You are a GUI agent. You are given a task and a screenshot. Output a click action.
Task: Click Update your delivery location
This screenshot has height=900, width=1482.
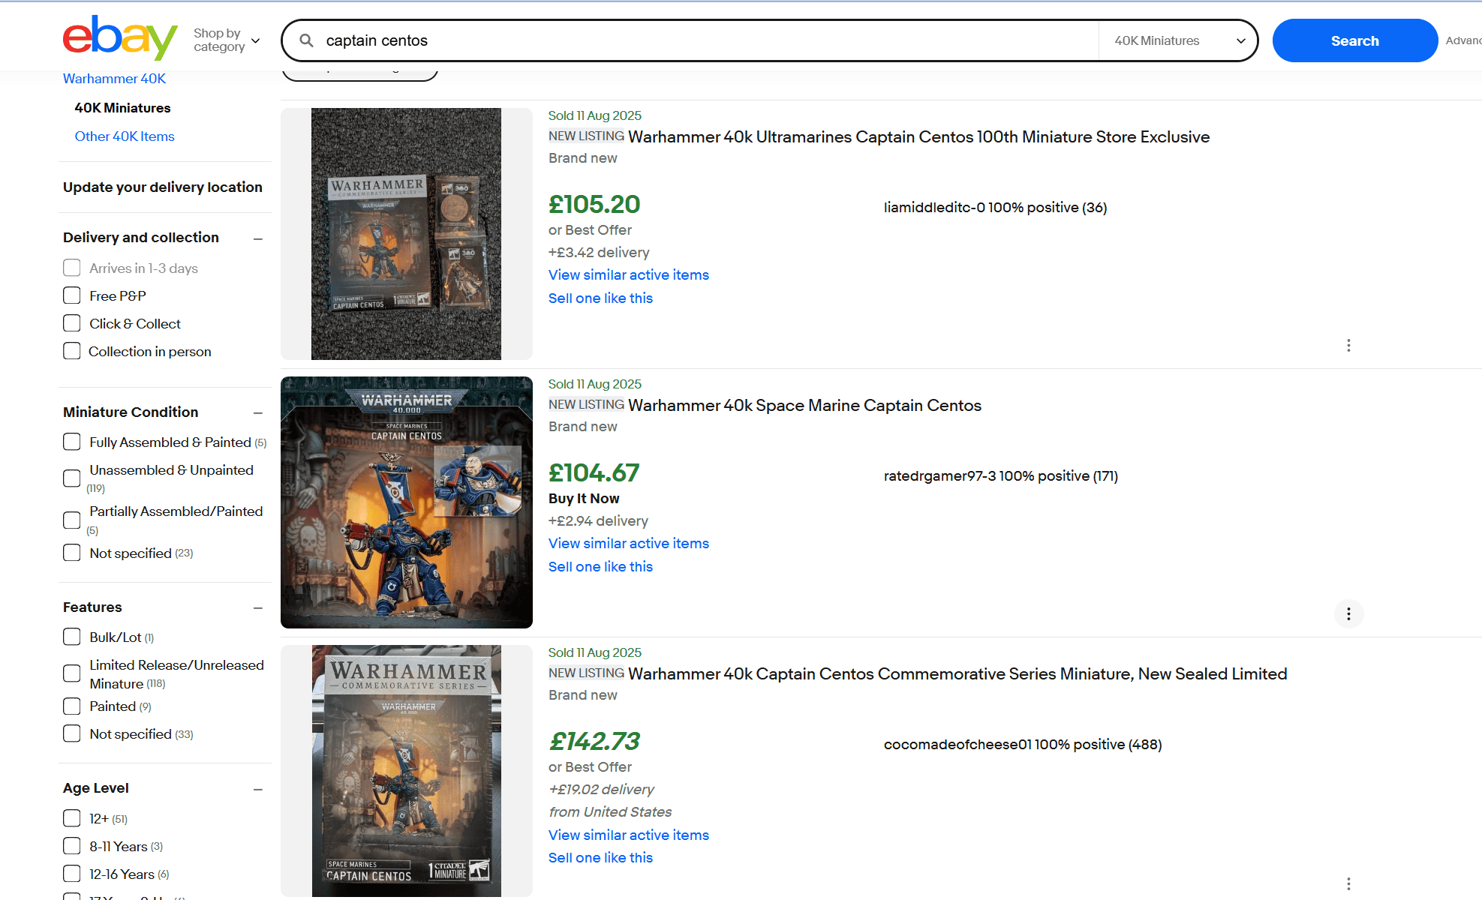(x=163, y=187)
